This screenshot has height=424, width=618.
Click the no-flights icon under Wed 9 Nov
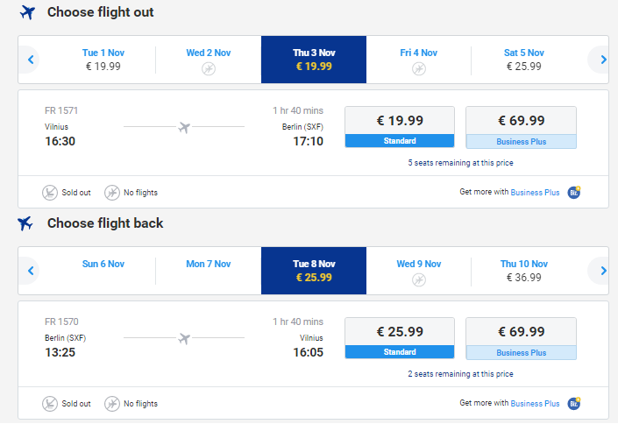point(418,280)
